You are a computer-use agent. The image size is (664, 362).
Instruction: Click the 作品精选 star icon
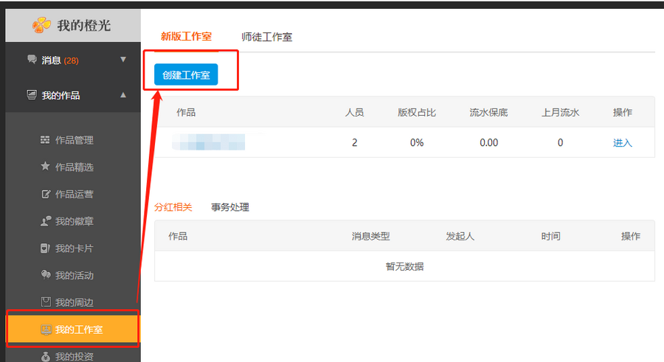tap(45, 167)
